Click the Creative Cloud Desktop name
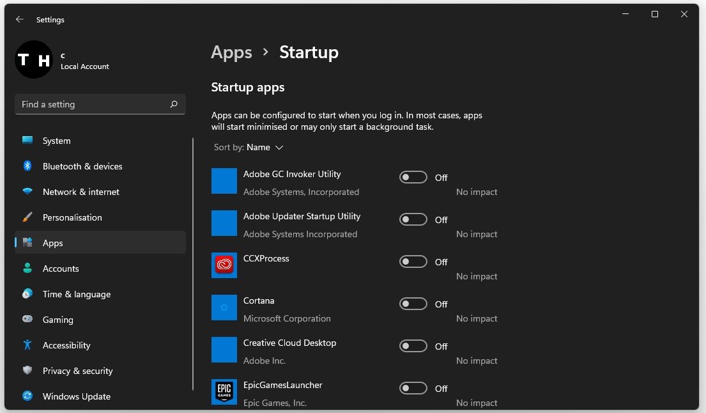 tap(289, 343)
